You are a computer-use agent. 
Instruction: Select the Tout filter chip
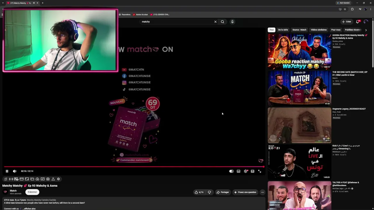[271, 30]
